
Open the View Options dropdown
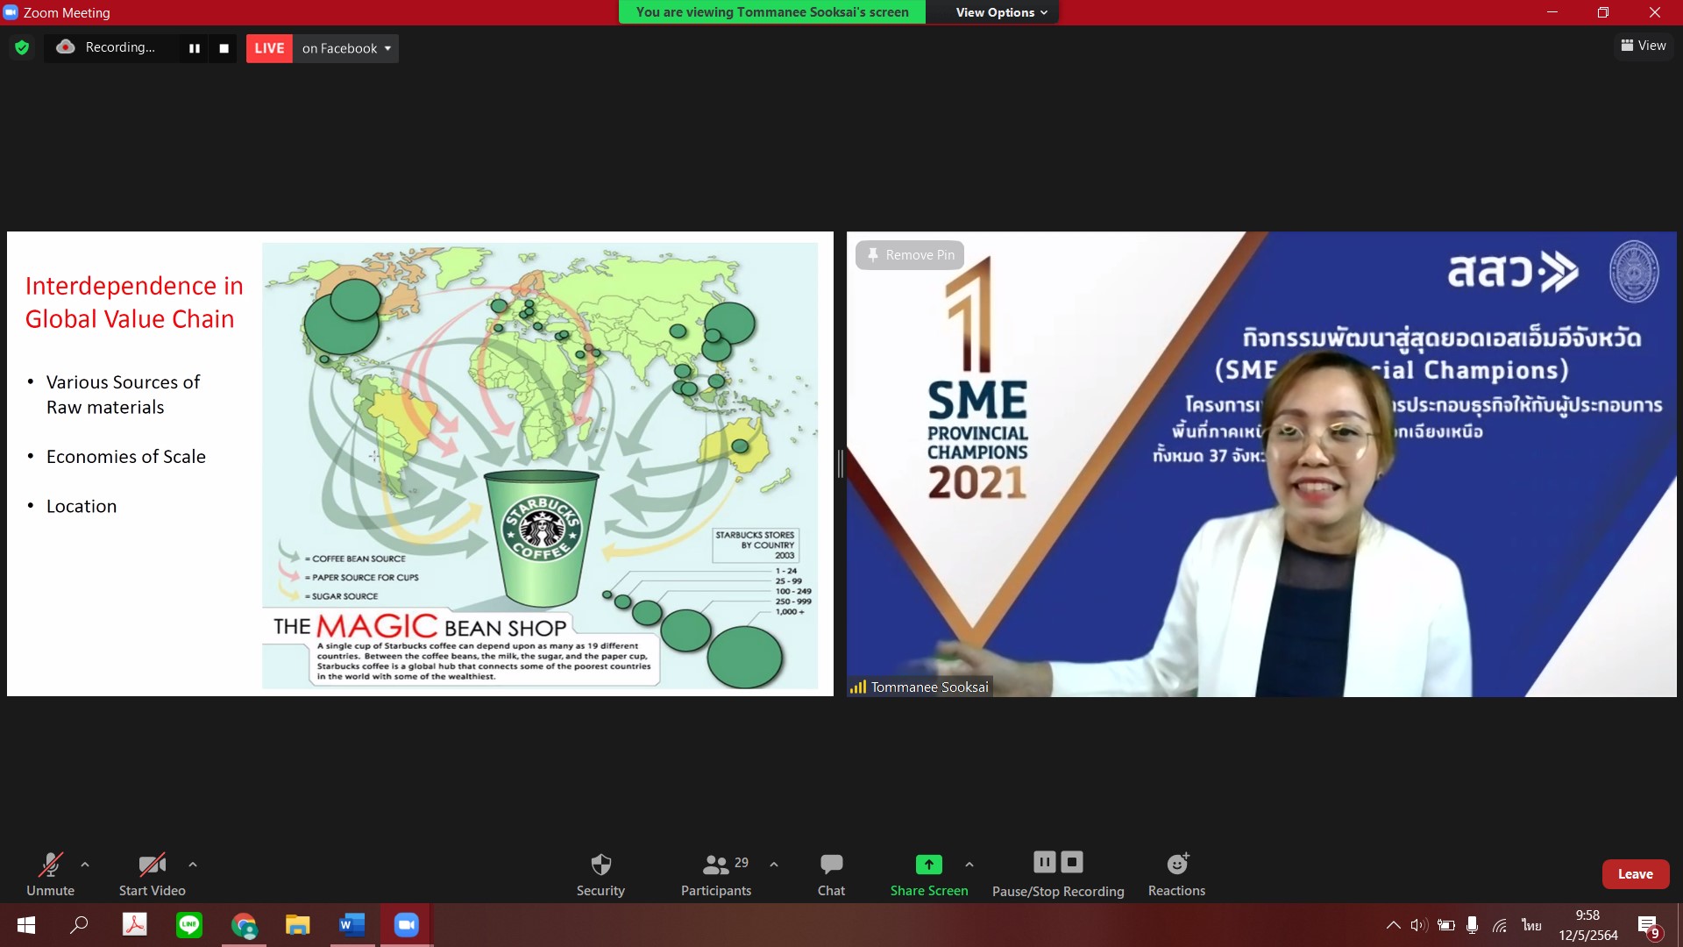1001,12
